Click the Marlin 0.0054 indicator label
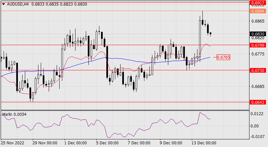The width and height of the screenshot is (268, 147). [x=14, y=114]
